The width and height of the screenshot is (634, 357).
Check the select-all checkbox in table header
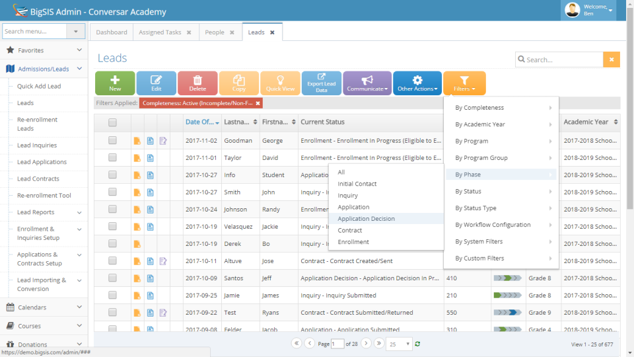pyautogui.click(x=112, y=122)
